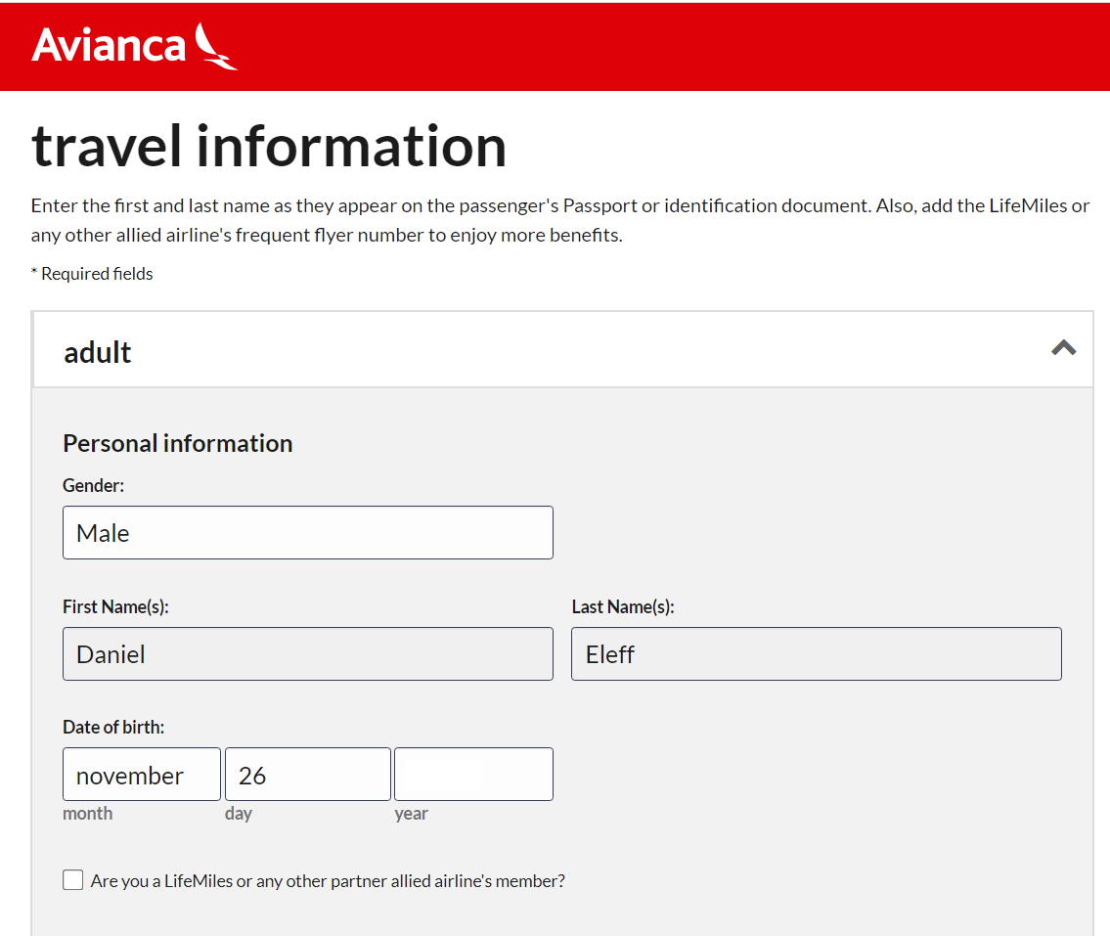Open the empty birth year dropdown
The width and height of the screenshot is (1110, 936).
[x=473, y=774]
